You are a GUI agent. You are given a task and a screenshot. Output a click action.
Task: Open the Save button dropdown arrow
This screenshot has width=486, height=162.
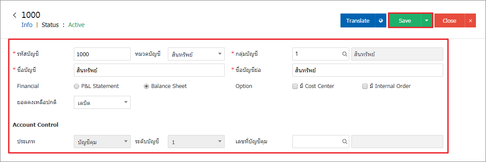point(427,20)
